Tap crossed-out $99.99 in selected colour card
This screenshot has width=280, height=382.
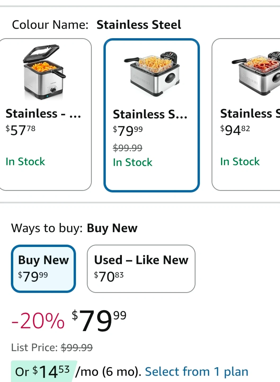click(127, 147)
